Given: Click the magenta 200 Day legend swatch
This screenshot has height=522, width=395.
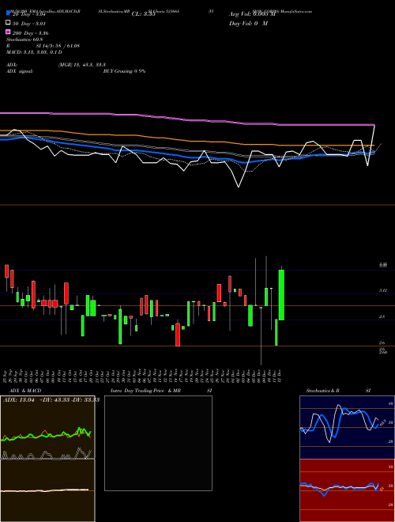Looking at the screenshot, I should [x=8, y=32].
